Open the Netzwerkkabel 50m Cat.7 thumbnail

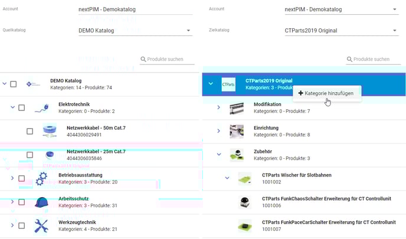[x=50, y=131]
